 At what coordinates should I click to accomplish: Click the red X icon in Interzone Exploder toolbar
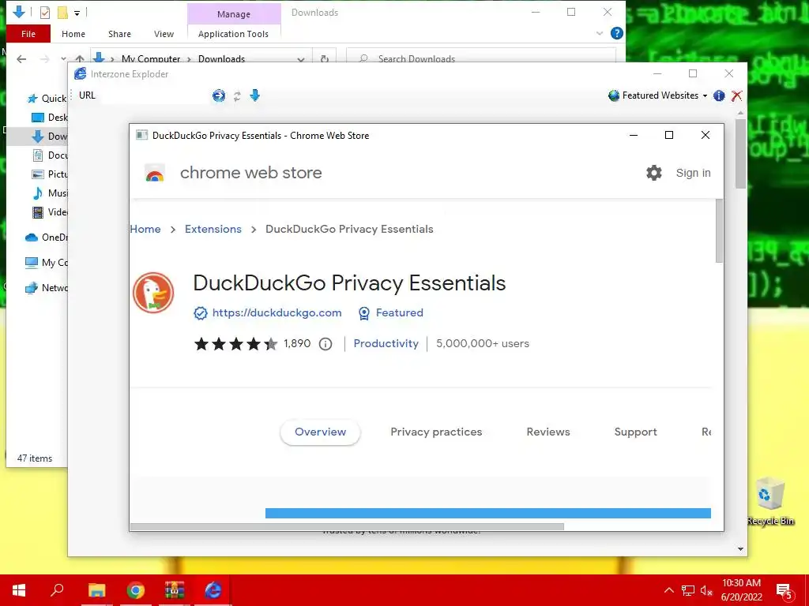(x=737, y=95)
